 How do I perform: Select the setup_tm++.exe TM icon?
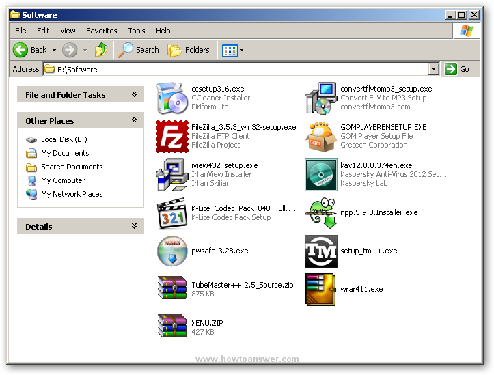tap(320, 251)
